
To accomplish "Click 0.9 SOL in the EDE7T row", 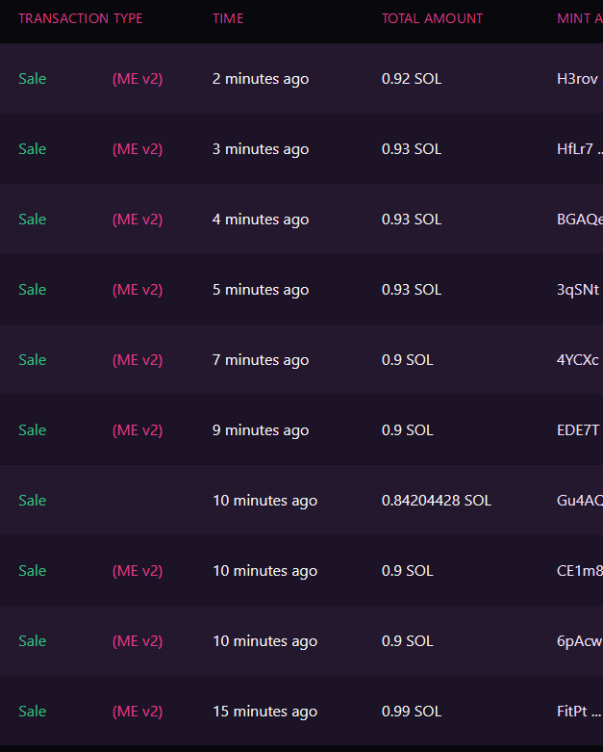I will tap(408, 430).
